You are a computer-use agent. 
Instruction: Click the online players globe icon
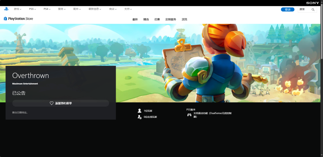click(x=139, y=117)
